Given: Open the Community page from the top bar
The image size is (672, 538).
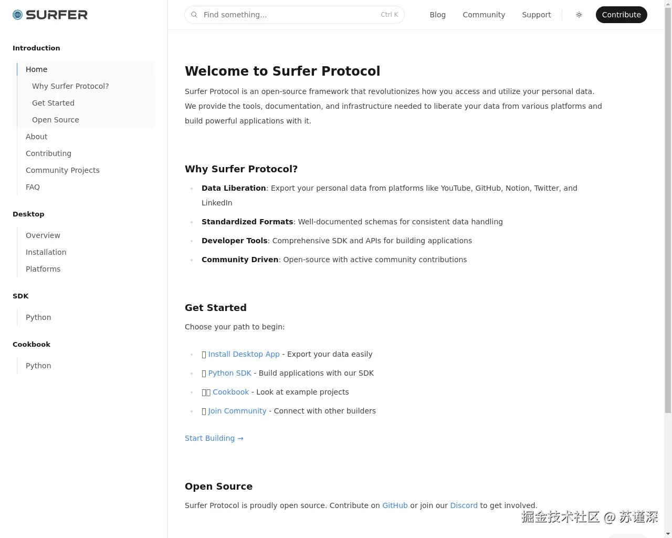Looking at the screenshot, I should click(484, 15).
